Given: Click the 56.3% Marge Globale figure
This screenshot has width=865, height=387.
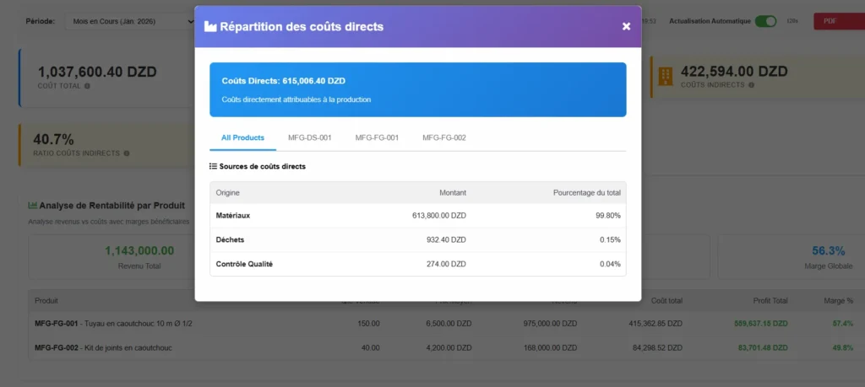Looking at the screenshot, I should point(829,251).
